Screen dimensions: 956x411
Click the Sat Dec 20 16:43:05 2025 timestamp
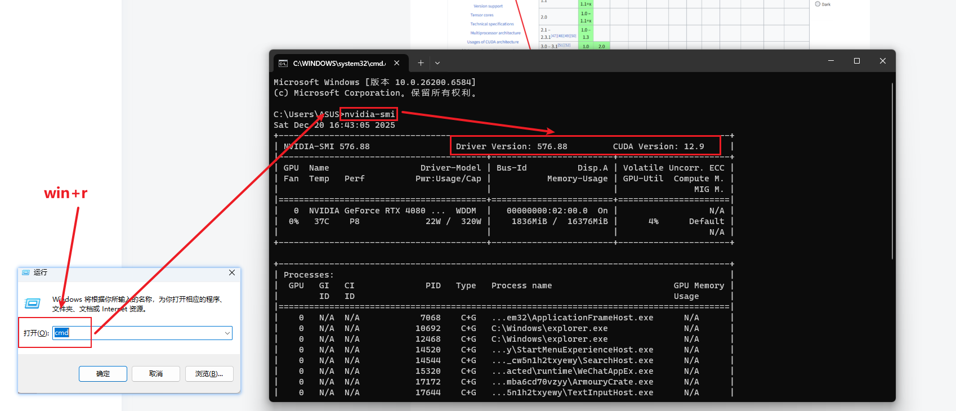point(334,125)
